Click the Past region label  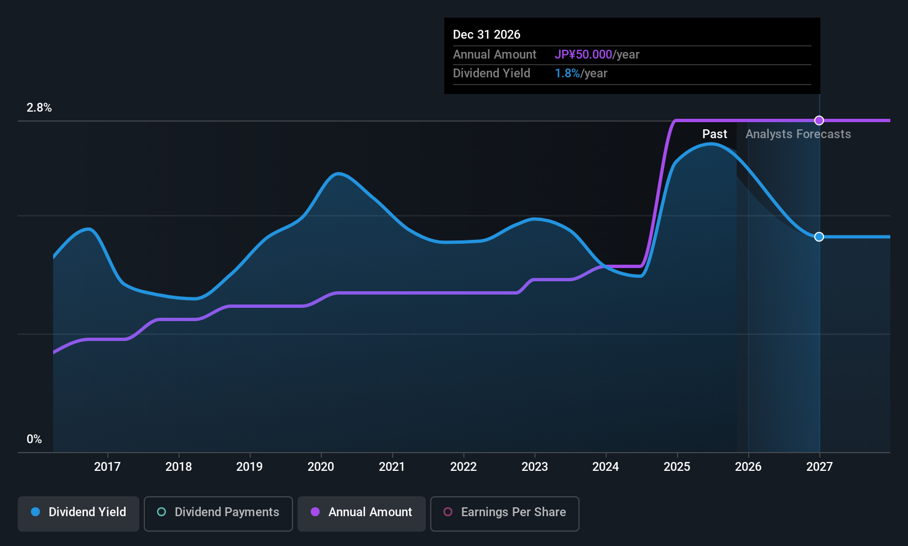click(714, 134)
